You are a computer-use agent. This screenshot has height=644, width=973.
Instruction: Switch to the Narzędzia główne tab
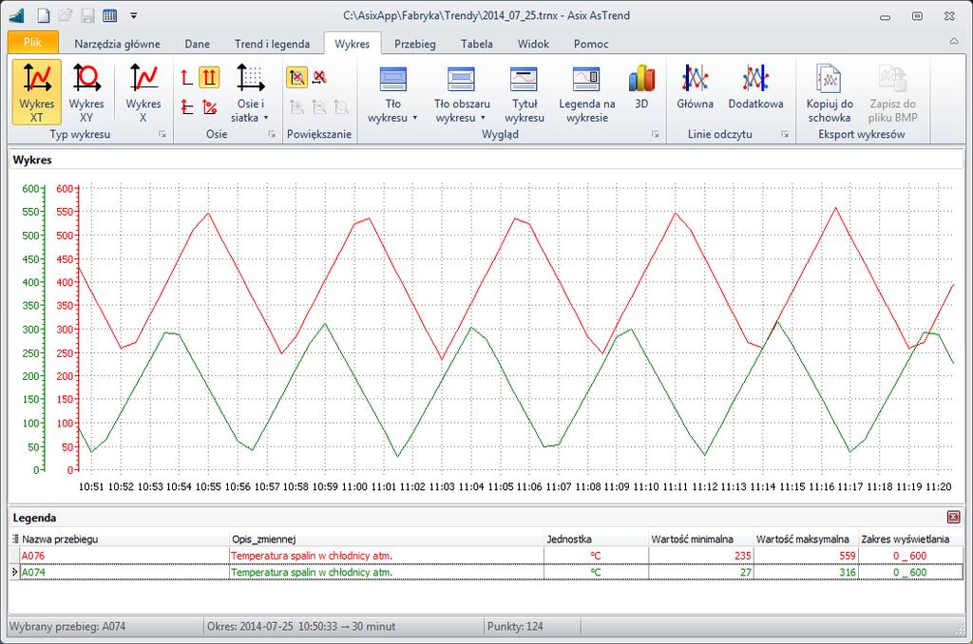click(x=117, y=44)
